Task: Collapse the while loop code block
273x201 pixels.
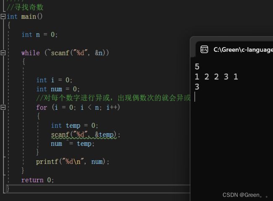Action: coord(3,53)
